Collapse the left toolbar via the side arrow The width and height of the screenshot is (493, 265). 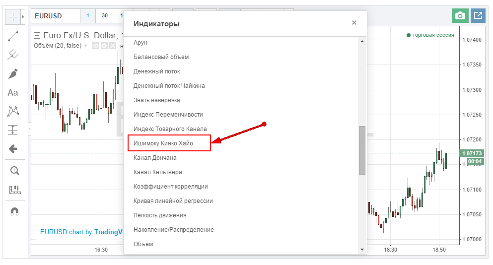tap(30, 129)
